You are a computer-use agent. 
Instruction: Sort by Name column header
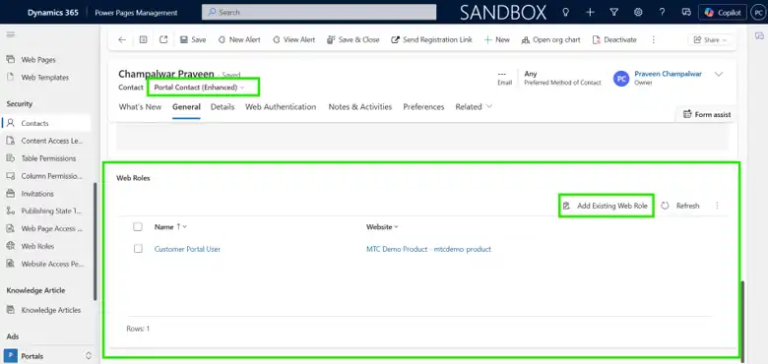[x=170, y=227]
